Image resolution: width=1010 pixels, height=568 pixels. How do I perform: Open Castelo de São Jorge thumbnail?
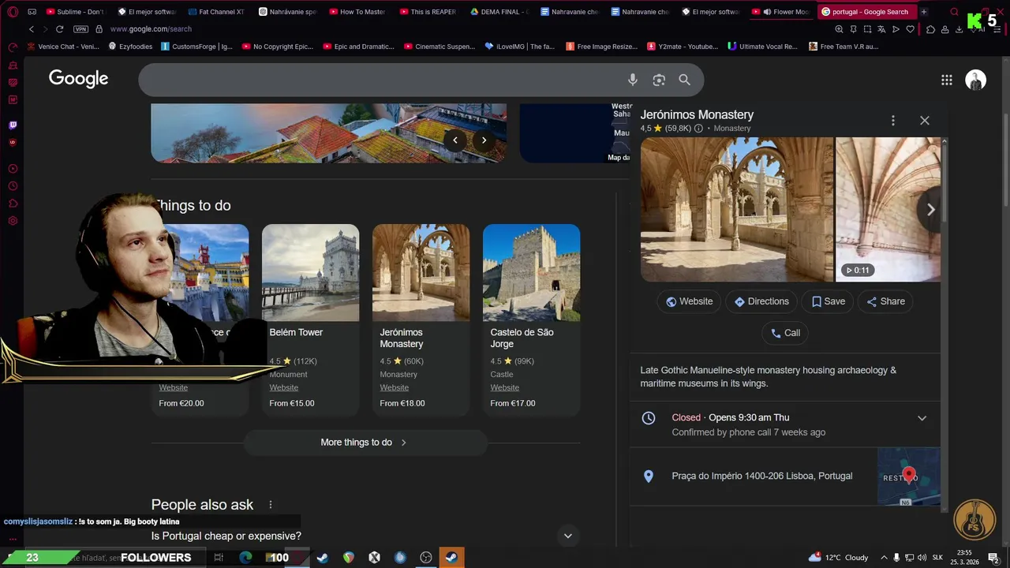pyautogui.click(x=531, y=273)
